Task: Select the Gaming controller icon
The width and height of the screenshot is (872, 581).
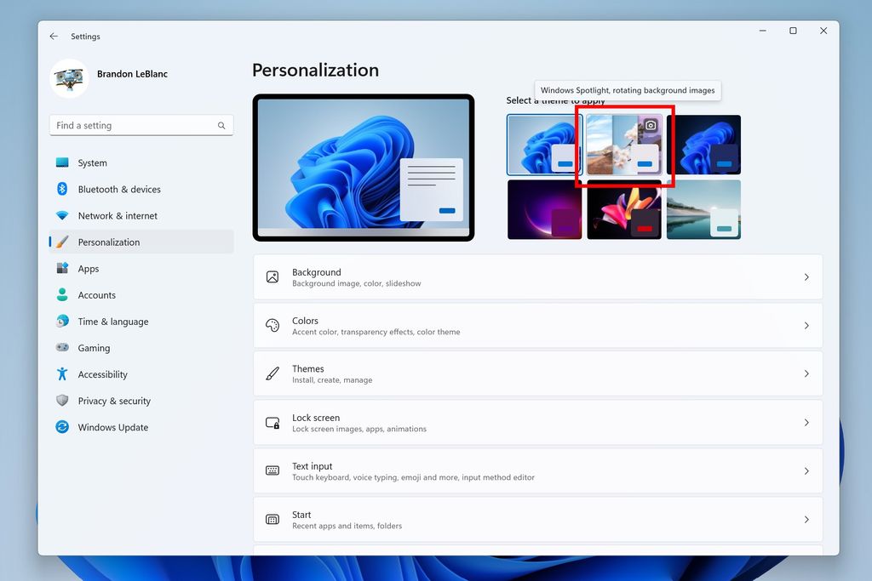Action: 62,347
